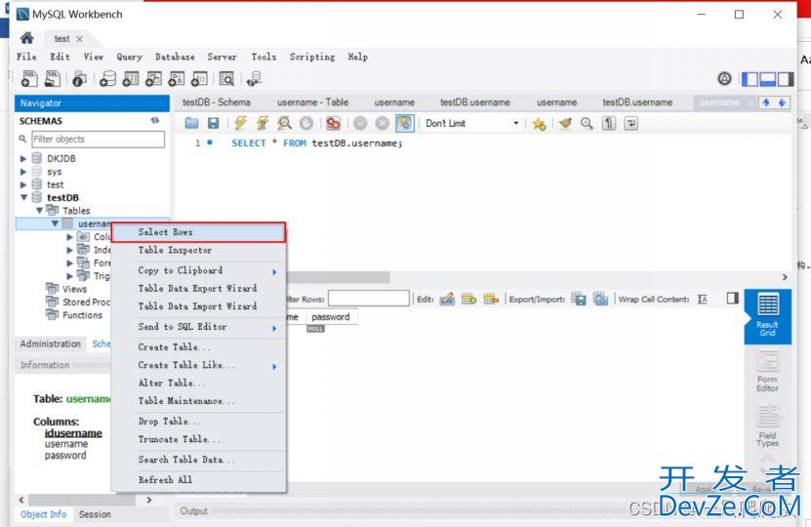Choose Select Rows from context menu
This screenshot has height=527, width=811.
click(198, 232)
